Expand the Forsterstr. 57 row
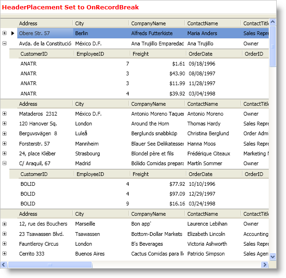This screenshot has width=286, height=278. pyautogui.click(x=4, y=144)
